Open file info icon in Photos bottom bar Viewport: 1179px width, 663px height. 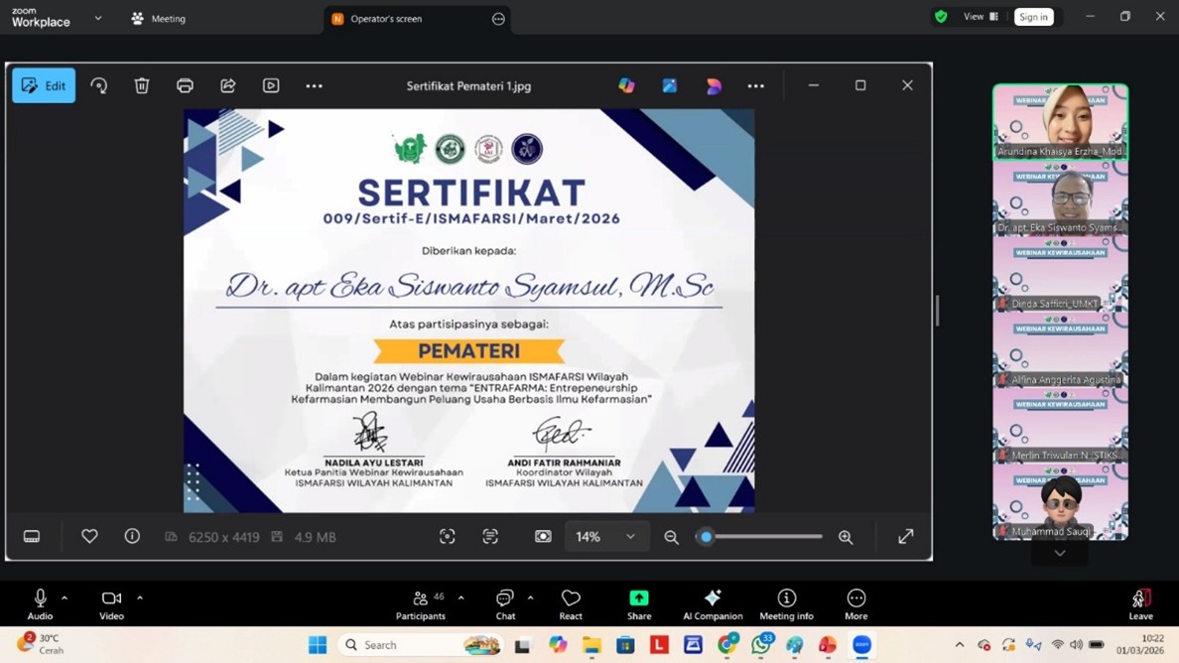tap(132, 536)
